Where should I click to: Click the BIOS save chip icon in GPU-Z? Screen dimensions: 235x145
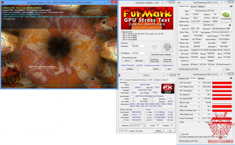click(x=229, y=25)
